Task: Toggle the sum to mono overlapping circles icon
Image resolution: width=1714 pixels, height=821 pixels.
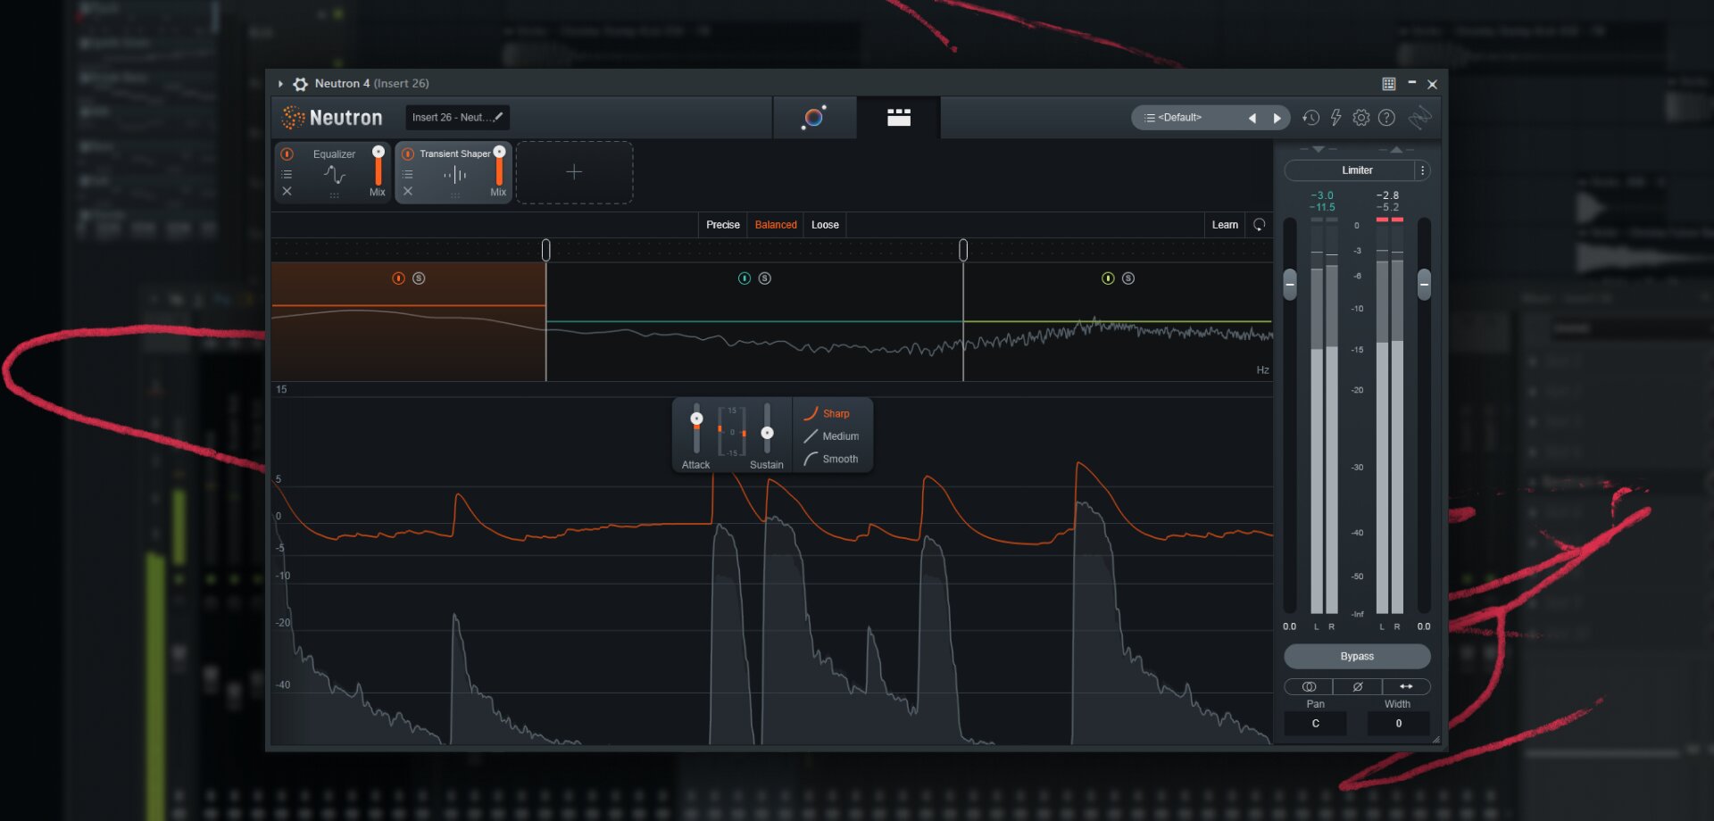Action: tap(1309, 686)
